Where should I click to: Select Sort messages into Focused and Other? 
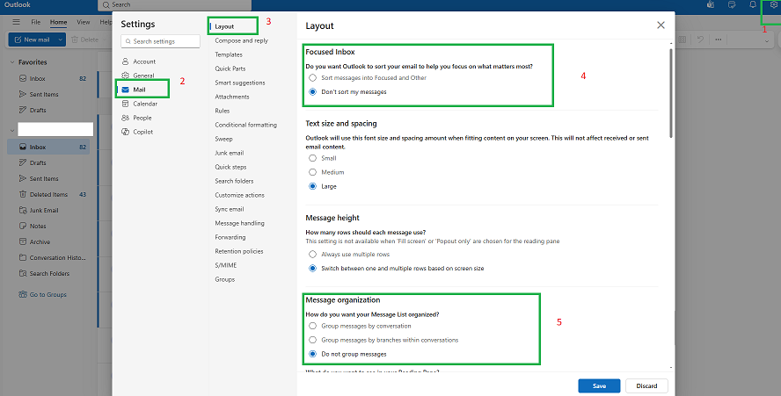(312, 77)
